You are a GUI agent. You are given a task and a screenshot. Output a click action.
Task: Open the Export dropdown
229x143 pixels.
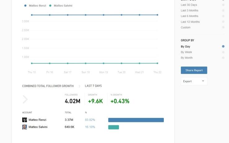pyautogui.click(x=194, y=81)
